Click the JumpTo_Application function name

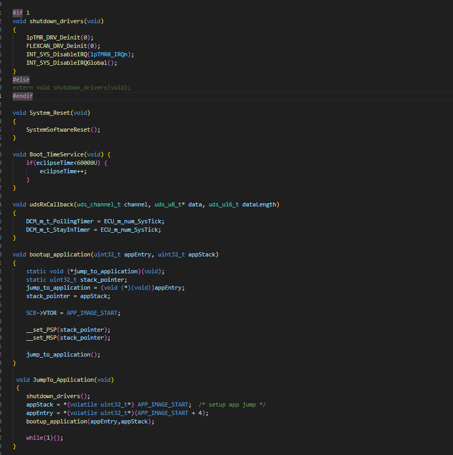tap(62, 380)
